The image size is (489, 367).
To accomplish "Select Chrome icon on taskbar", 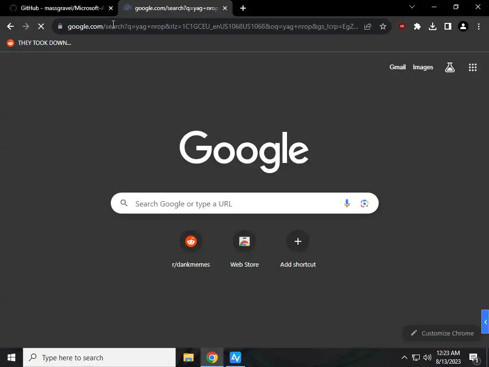I will [212, 357].
